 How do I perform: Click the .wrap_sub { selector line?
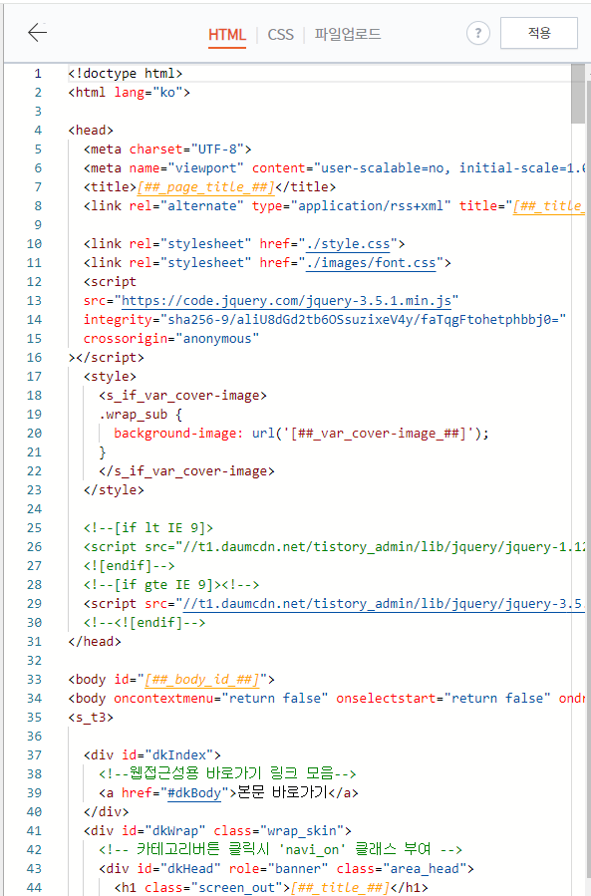141,415
